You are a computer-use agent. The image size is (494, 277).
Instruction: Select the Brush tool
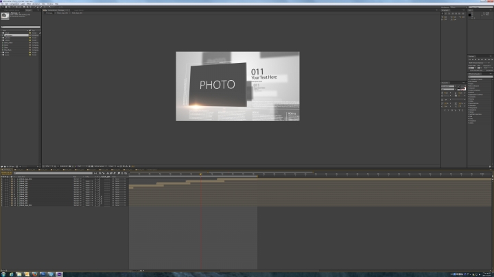pos(35,7)
